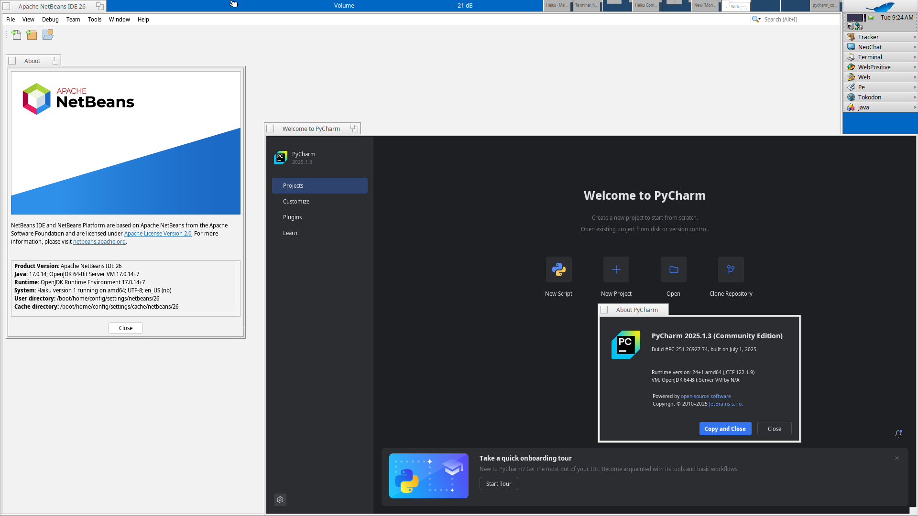Open the search magnifier dropdown in NetBeans
This screenshot has width=918, height=516.
[756, 19]
